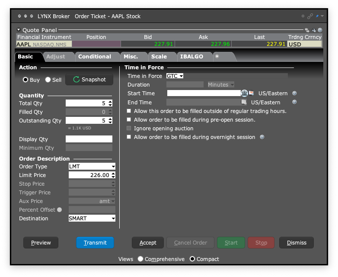Click the Position column header

96,37
